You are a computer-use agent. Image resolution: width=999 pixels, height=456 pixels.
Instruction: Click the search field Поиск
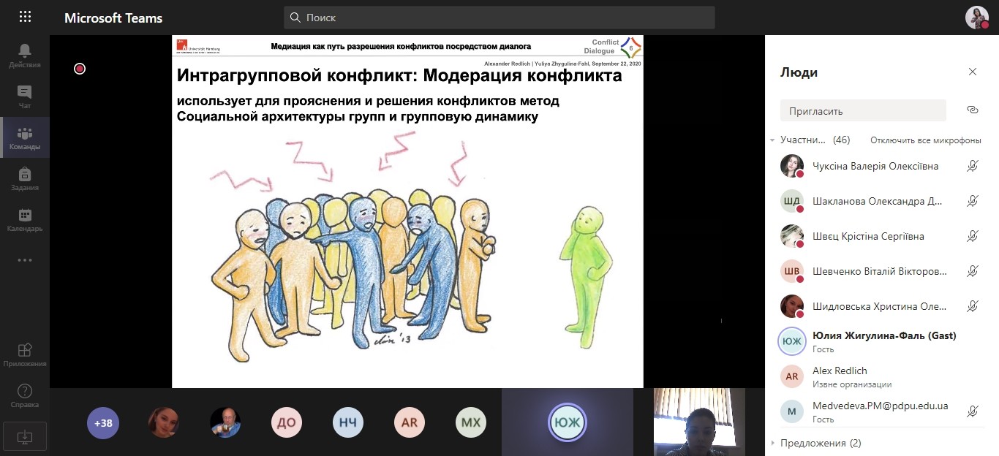point(499,17)
